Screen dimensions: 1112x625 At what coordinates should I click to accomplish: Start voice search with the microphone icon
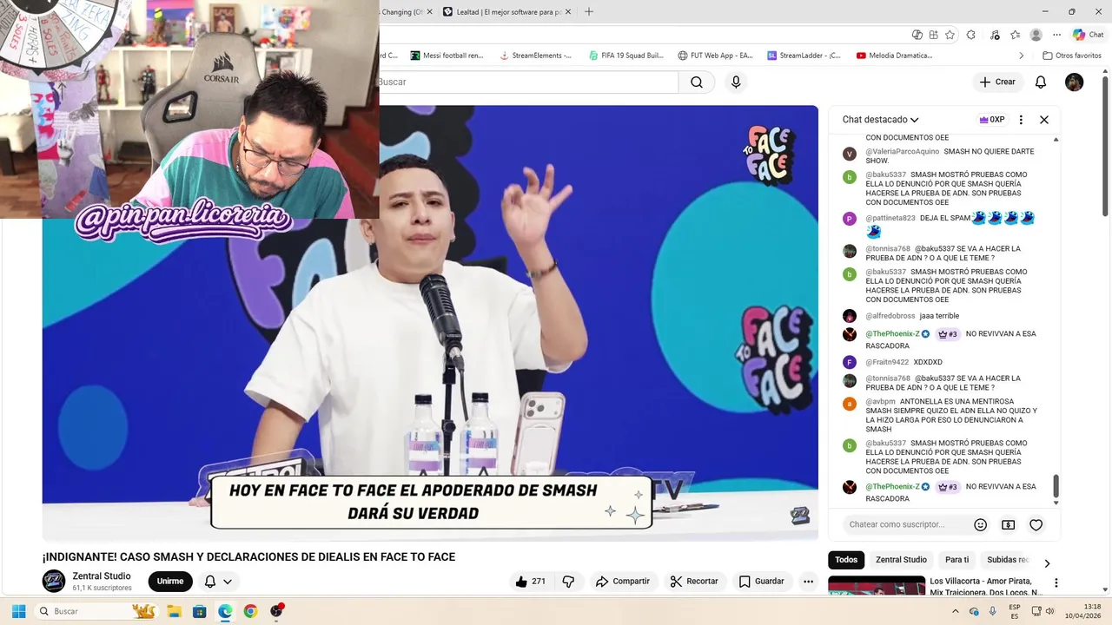pos(736,82)
